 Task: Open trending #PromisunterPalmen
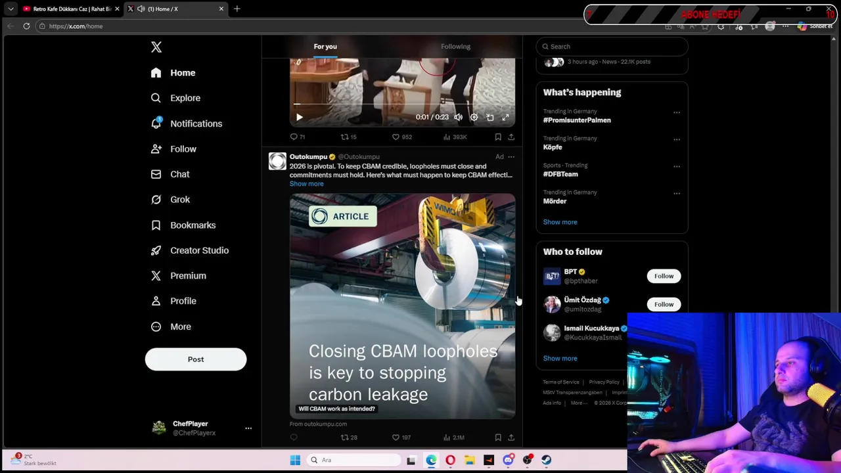pyautogui.click(x=577, y=120)
